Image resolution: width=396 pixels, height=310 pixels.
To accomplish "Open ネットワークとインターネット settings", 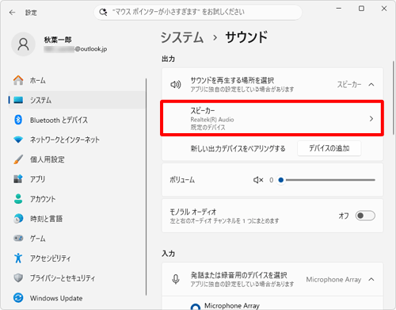I will tap(77, 140).
